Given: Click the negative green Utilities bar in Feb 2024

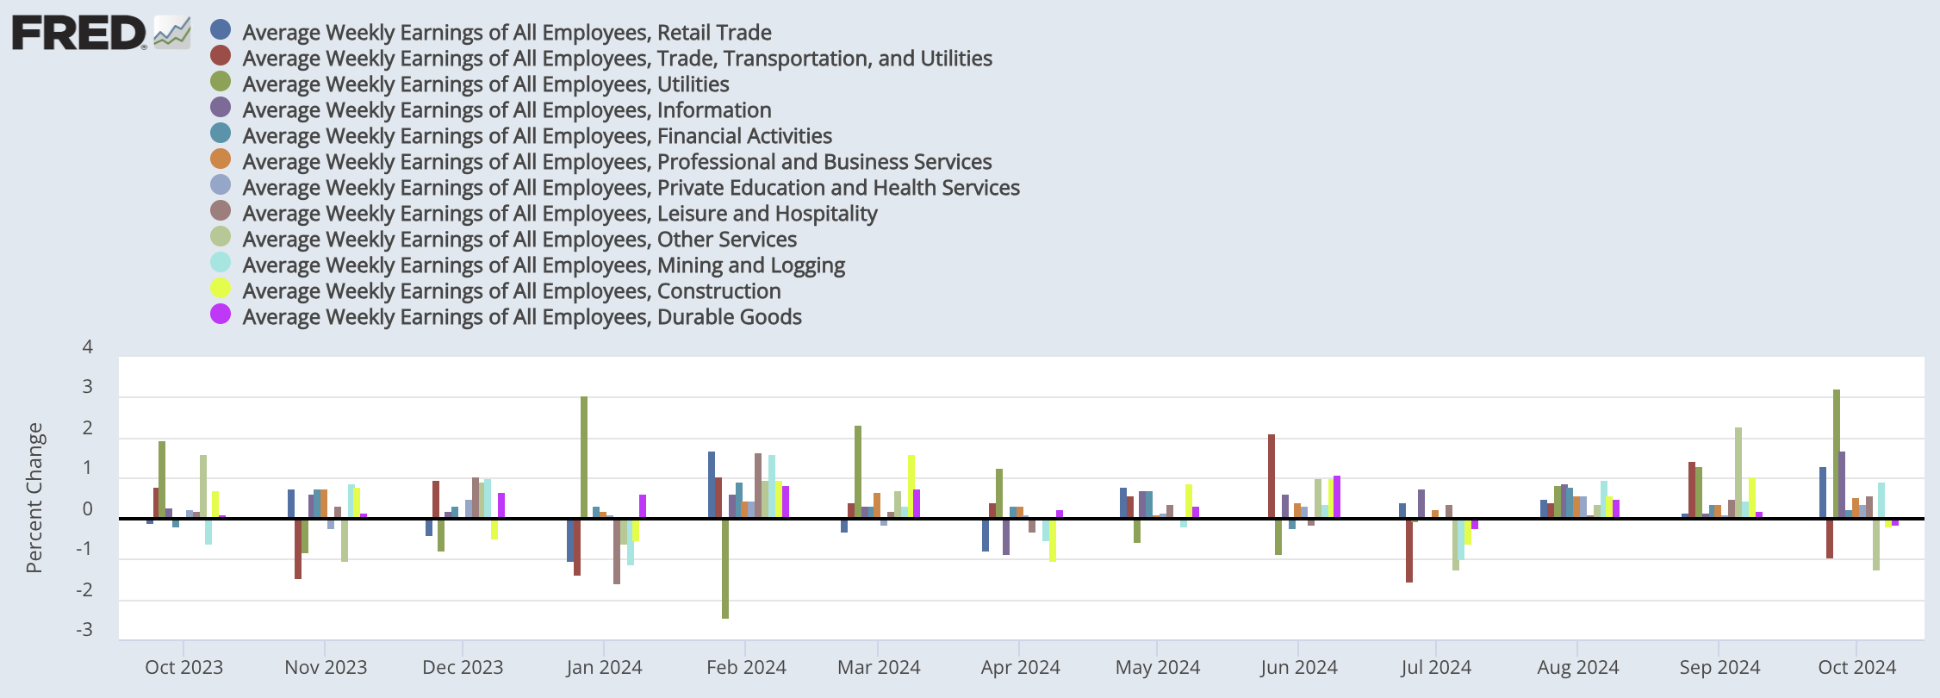Looking at the screenshot, I should click(725, 568).
